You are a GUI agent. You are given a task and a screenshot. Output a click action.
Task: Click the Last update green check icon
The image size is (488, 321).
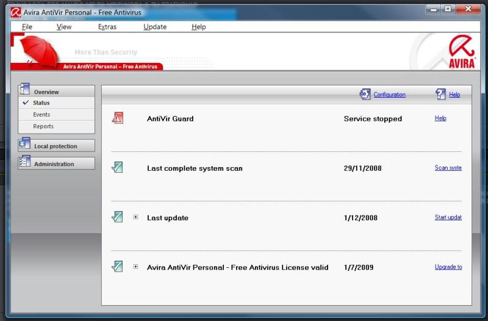click(117, 217)
